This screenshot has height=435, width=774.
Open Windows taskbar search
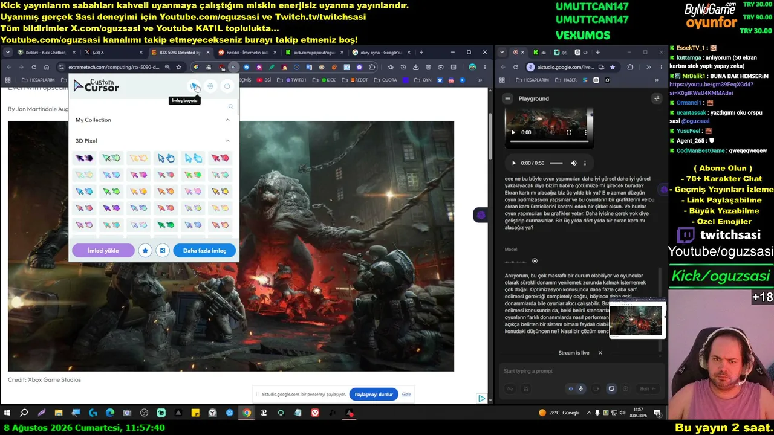[x=24, y=413]
